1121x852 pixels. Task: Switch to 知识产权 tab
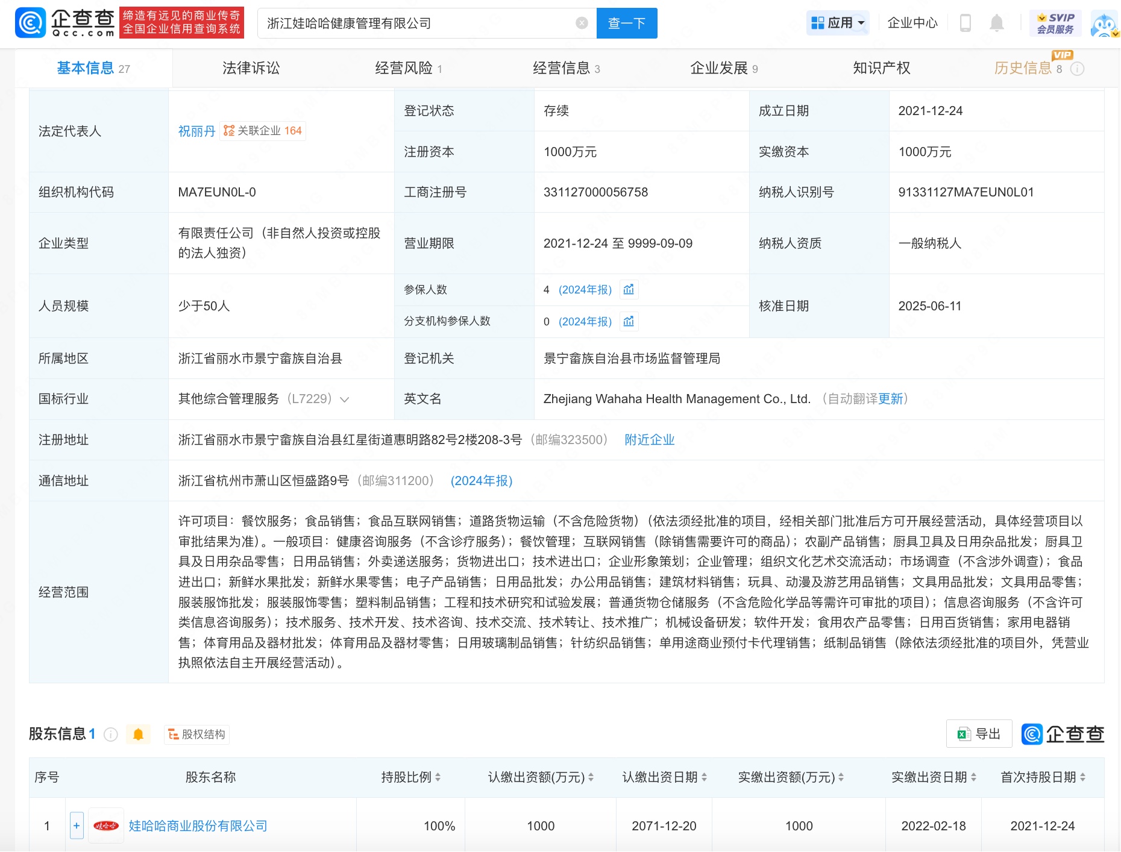tap(882, 68)
